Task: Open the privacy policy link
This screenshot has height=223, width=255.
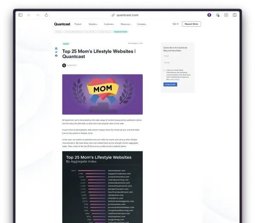Action: (x=174, y=79)
